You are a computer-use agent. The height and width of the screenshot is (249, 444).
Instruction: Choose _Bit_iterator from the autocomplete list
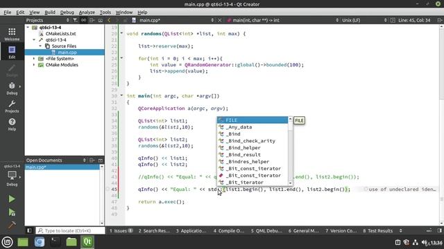pos(253,183)
